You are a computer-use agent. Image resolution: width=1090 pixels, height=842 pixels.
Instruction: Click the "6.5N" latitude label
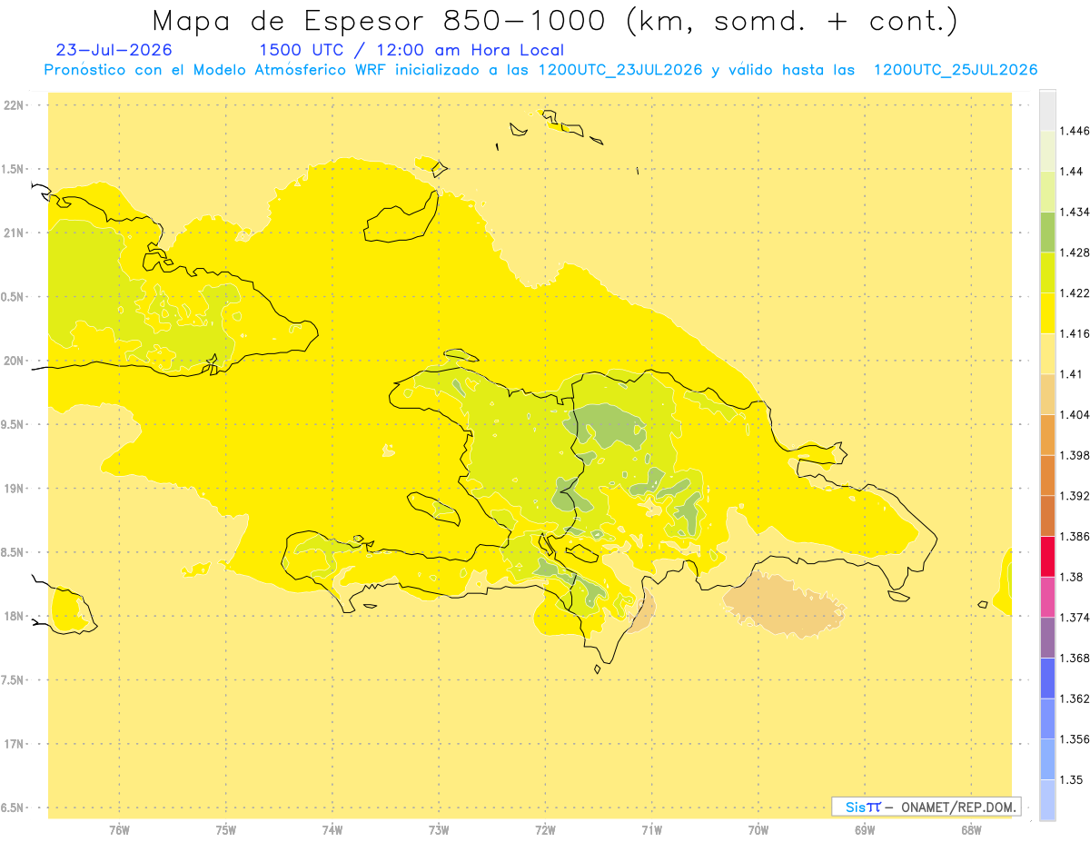[x=14, y=808]
